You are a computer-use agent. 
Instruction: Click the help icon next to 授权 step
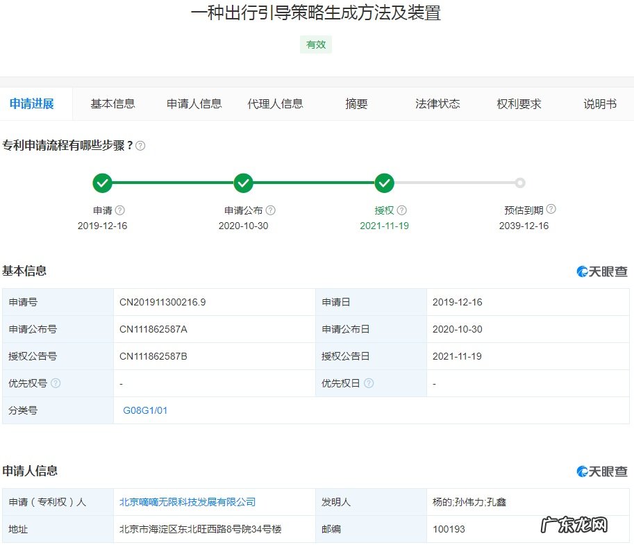[x=403, y=209]
